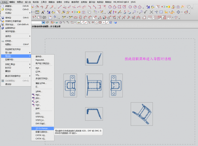The image size is (198, 146).
Task: Click 另存为 (Save As) entry
Action: pos(16,25)
